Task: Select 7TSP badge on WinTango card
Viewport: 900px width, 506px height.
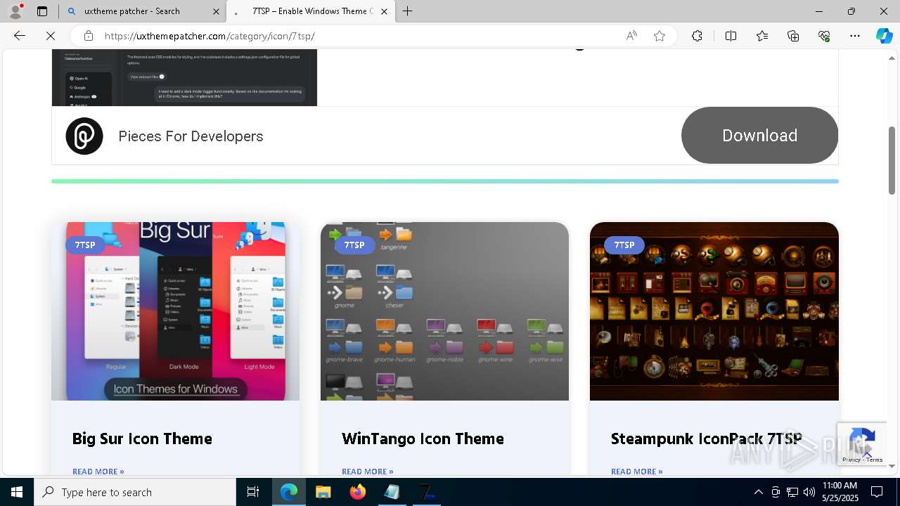Action: 354,245
